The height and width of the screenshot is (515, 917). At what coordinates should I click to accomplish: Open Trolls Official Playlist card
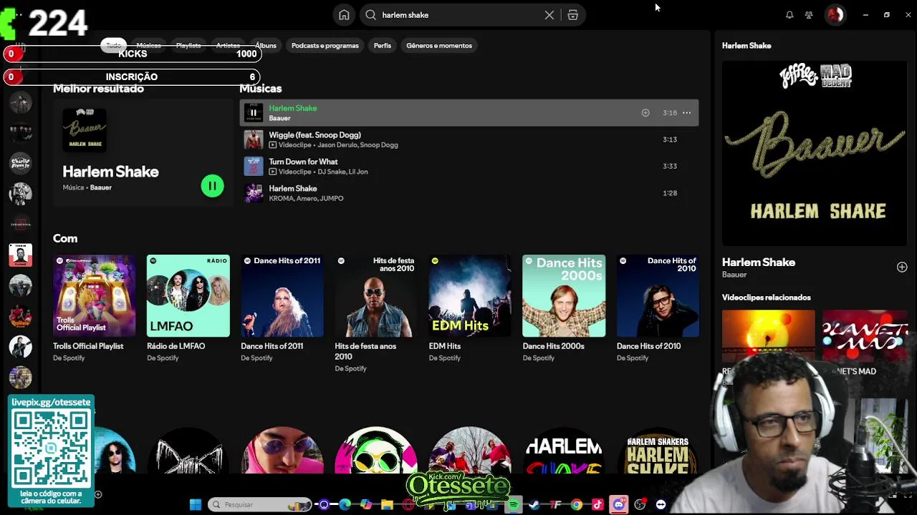94,308
